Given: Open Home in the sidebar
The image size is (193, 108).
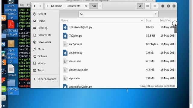Looking at the screenshot, I should 45,21.
